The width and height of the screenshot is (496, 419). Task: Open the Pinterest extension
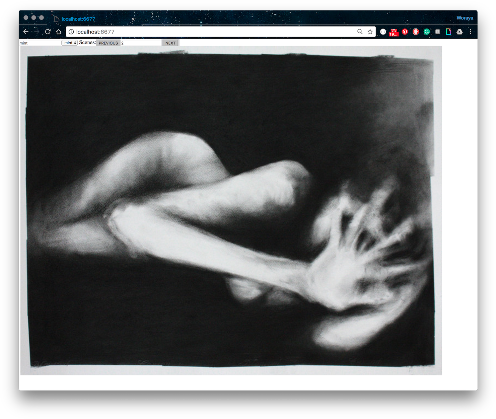(x=405, y=32)
